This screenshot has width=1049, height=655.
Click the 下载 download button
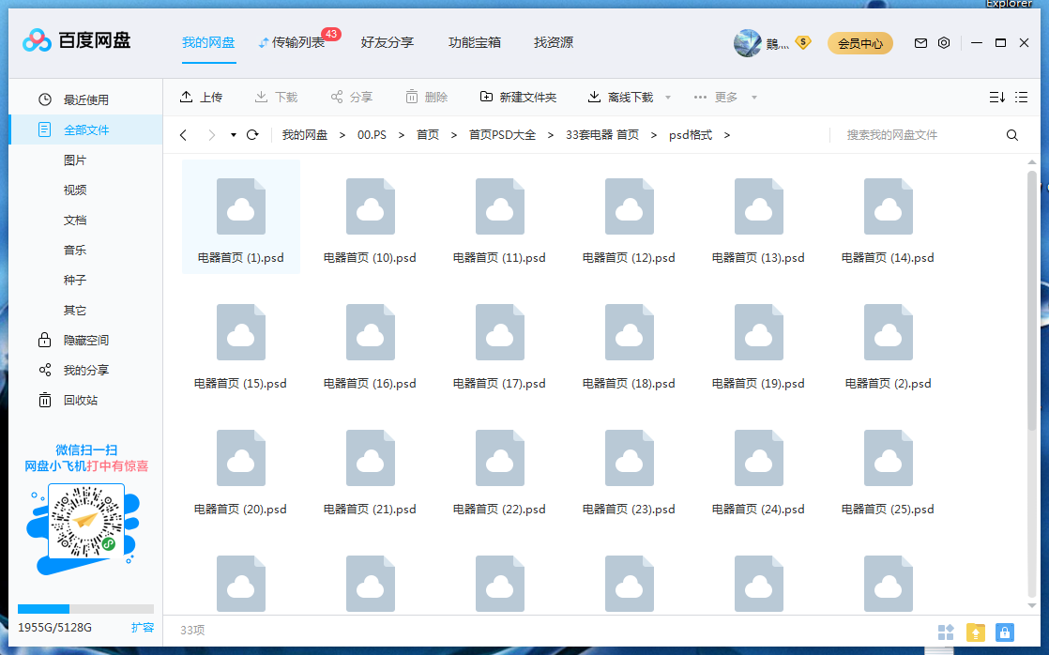pyautogui.click(x=276, y=97)
